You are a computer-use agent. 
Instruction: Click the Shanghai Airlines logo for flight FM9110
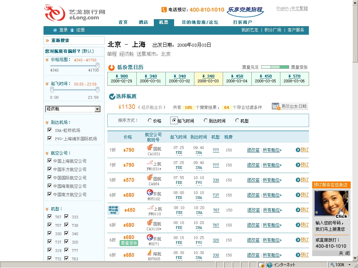tap(150, 208)
